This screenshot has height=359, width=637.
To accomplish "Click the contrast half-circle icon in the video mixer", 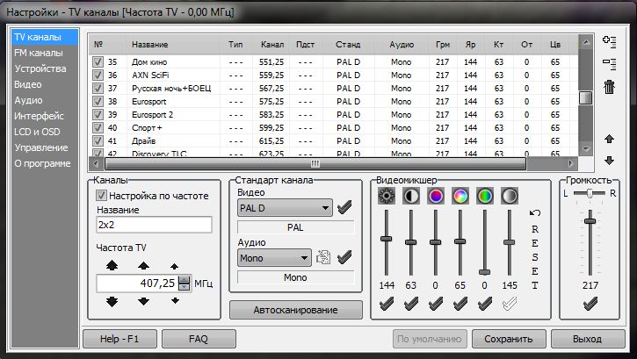I will [x=410, y=196].
